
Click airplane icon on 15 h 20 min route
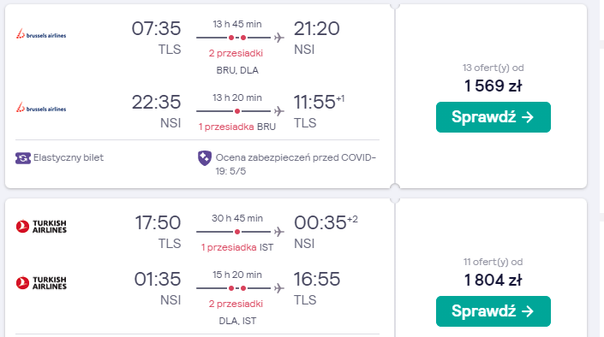(x=279, y=288)
